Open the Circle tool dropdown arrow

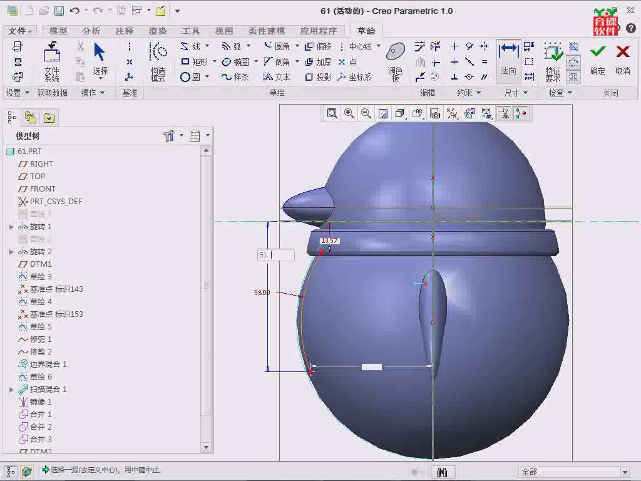pyautogui.click(x=207, y=76)
